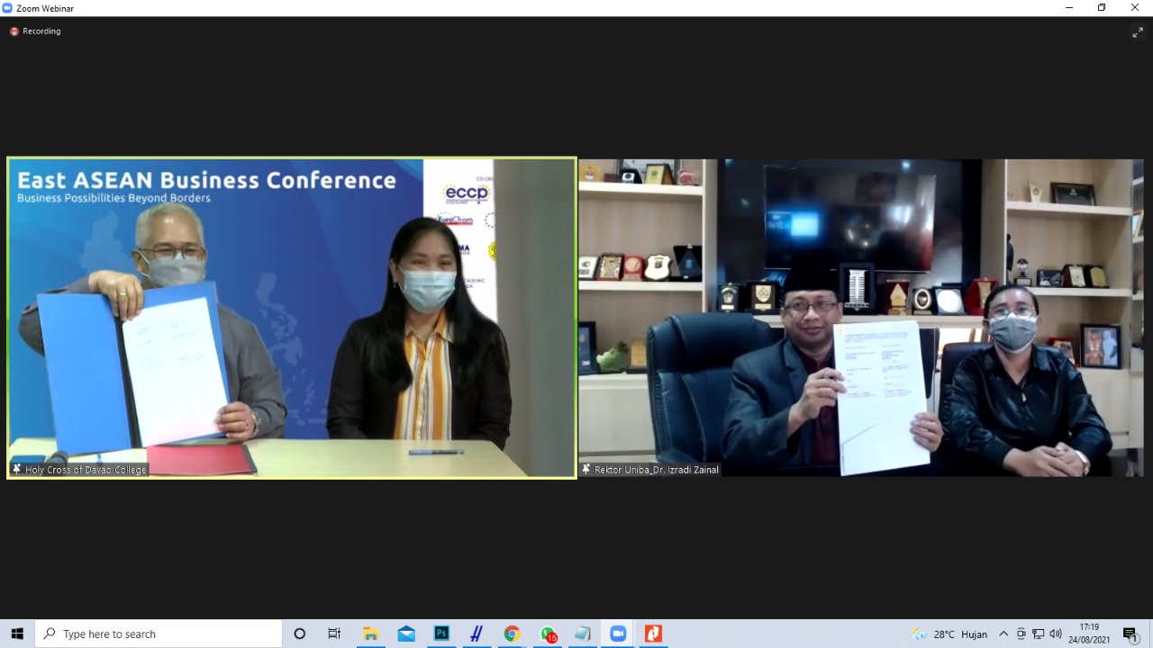The height and width of the screenshot is (648, 1153).
Task: Click the pin icon on Rektor Uniba video
Action: tap(586, 469)
